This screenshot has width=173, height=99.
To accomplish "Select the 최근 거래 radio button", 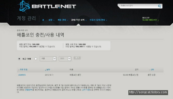I will point(19,59).
